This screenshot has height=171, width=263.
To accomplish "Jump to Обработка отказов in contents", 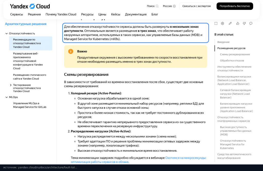I will pos(232,61).
